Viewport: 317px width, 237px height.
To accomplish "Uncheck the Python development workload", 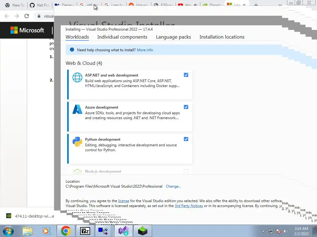I will click(186, 139).
